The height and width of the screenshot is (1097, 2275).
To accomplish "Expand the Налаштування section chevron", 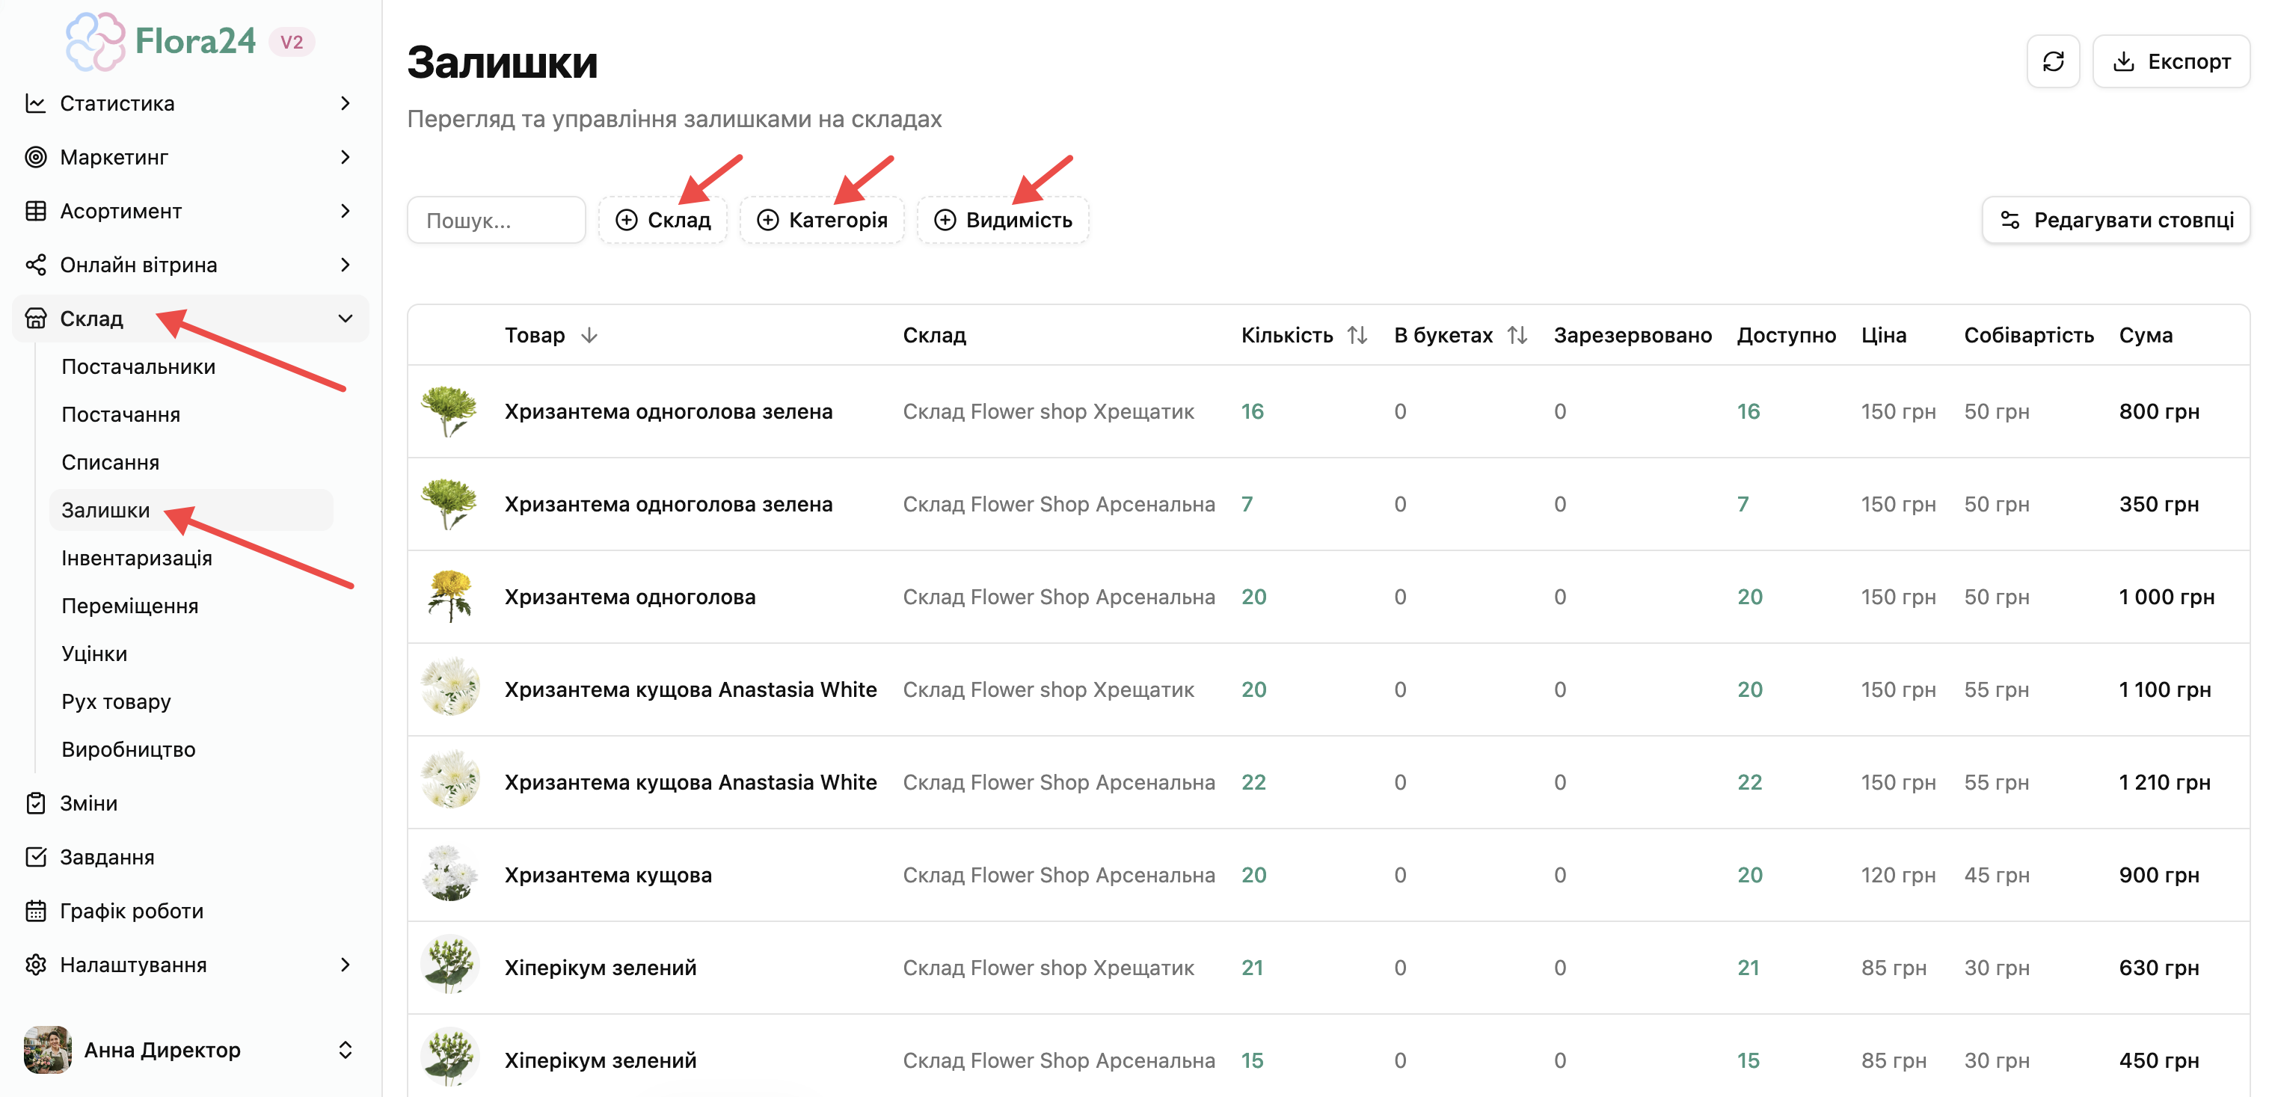I will click(346, 965).
